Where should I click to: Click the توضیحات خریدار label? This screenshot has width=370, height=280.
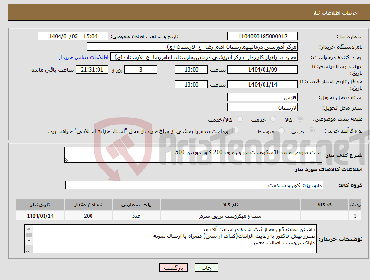(x=340, y=239)
